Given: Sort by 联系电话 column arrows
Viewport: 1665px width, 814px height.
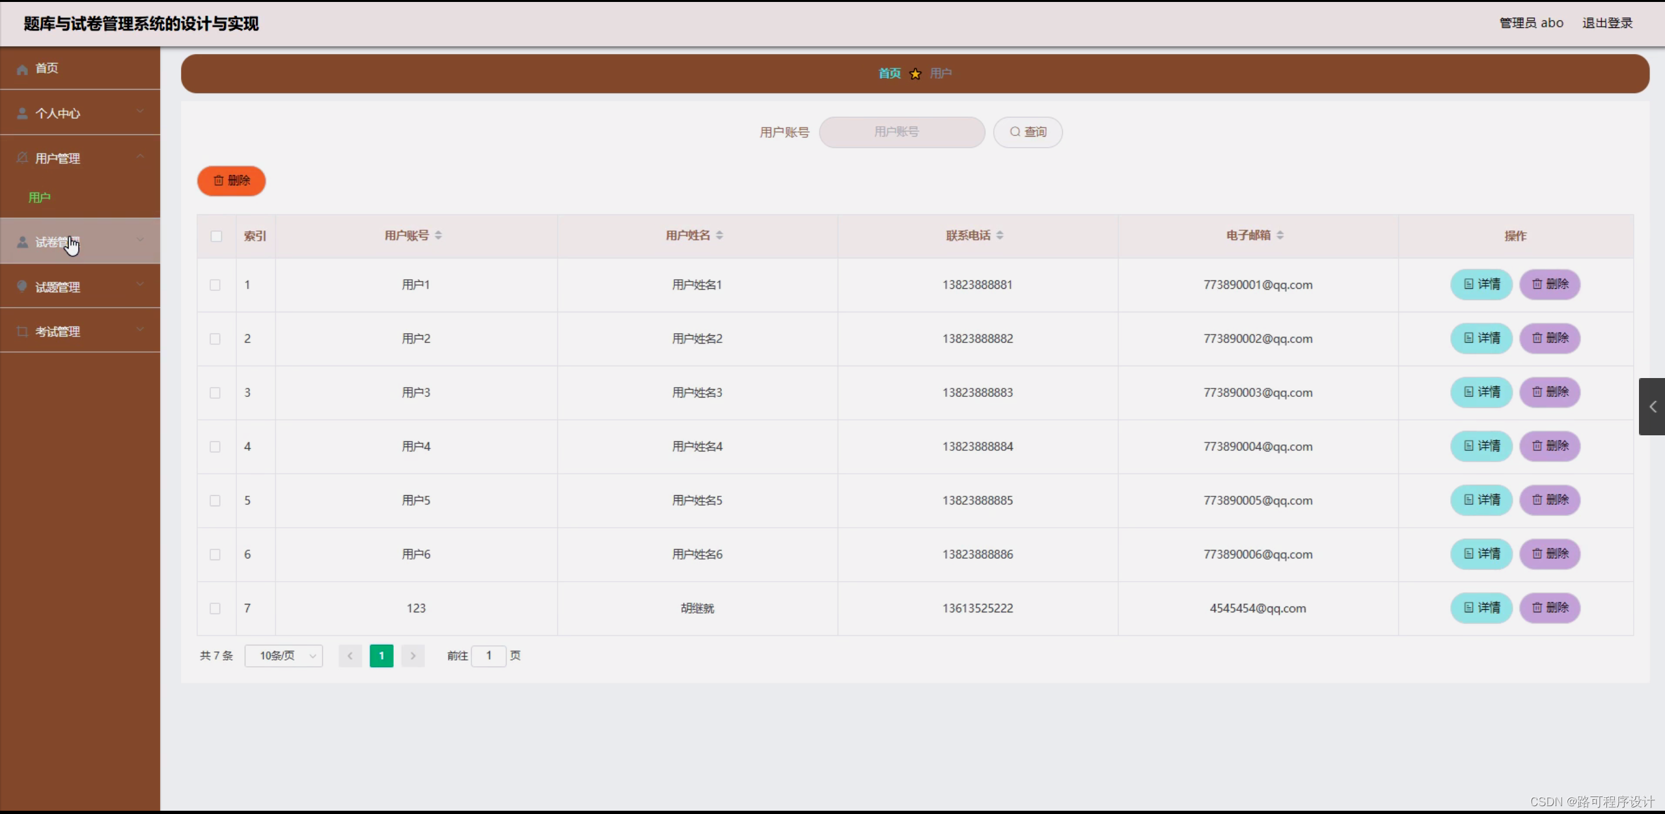Looking at the screenshot, I should 1000,236.
